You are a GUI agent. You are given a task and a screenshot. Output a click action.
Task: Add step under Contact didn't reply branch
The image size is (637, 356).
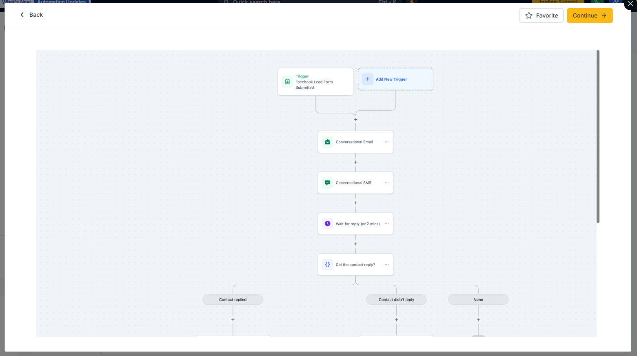(396, 320)
